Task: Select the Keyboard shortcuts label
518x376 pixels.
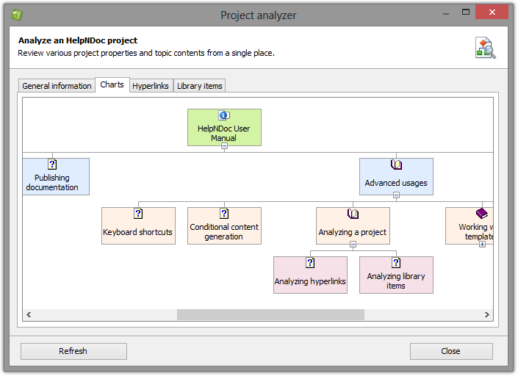Action: tap(137, 232)
